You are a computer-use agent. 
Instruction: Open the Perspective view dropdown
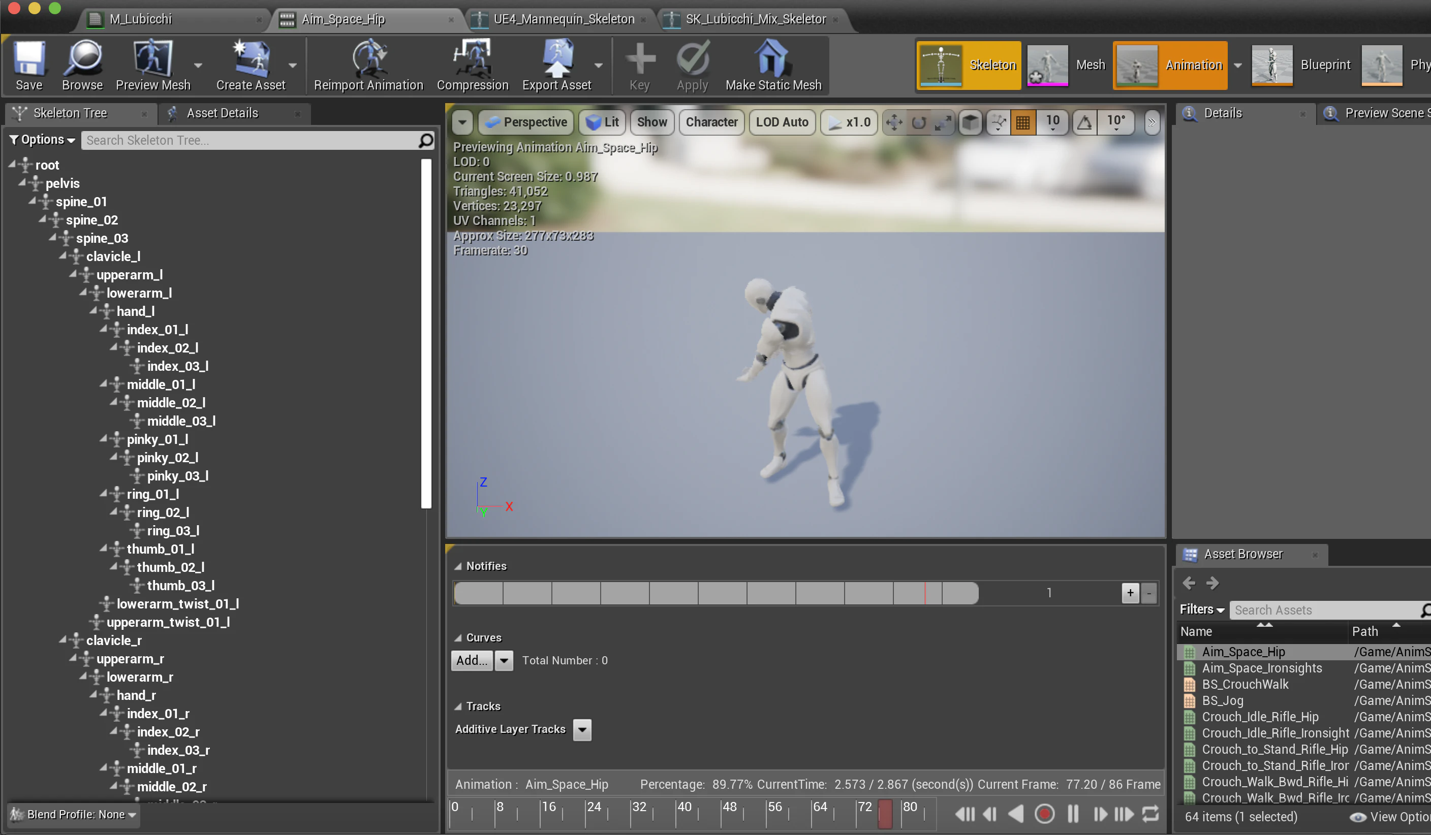(526, 122)
